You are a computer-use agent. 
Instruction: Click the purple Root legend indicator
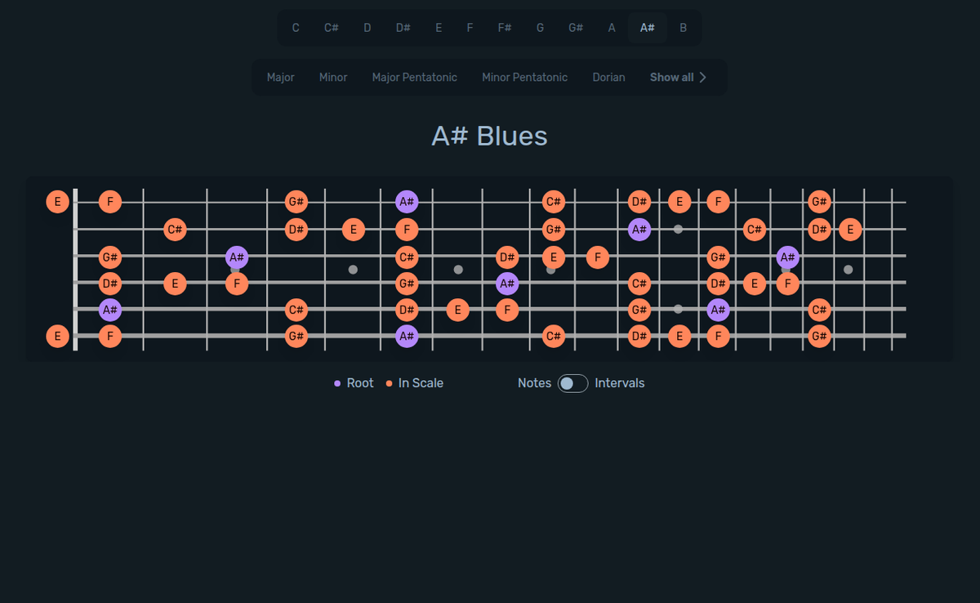[338, 382]
